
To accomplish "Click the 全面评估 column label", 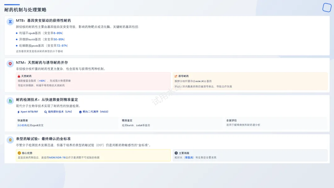I will [x=232, y=121].
